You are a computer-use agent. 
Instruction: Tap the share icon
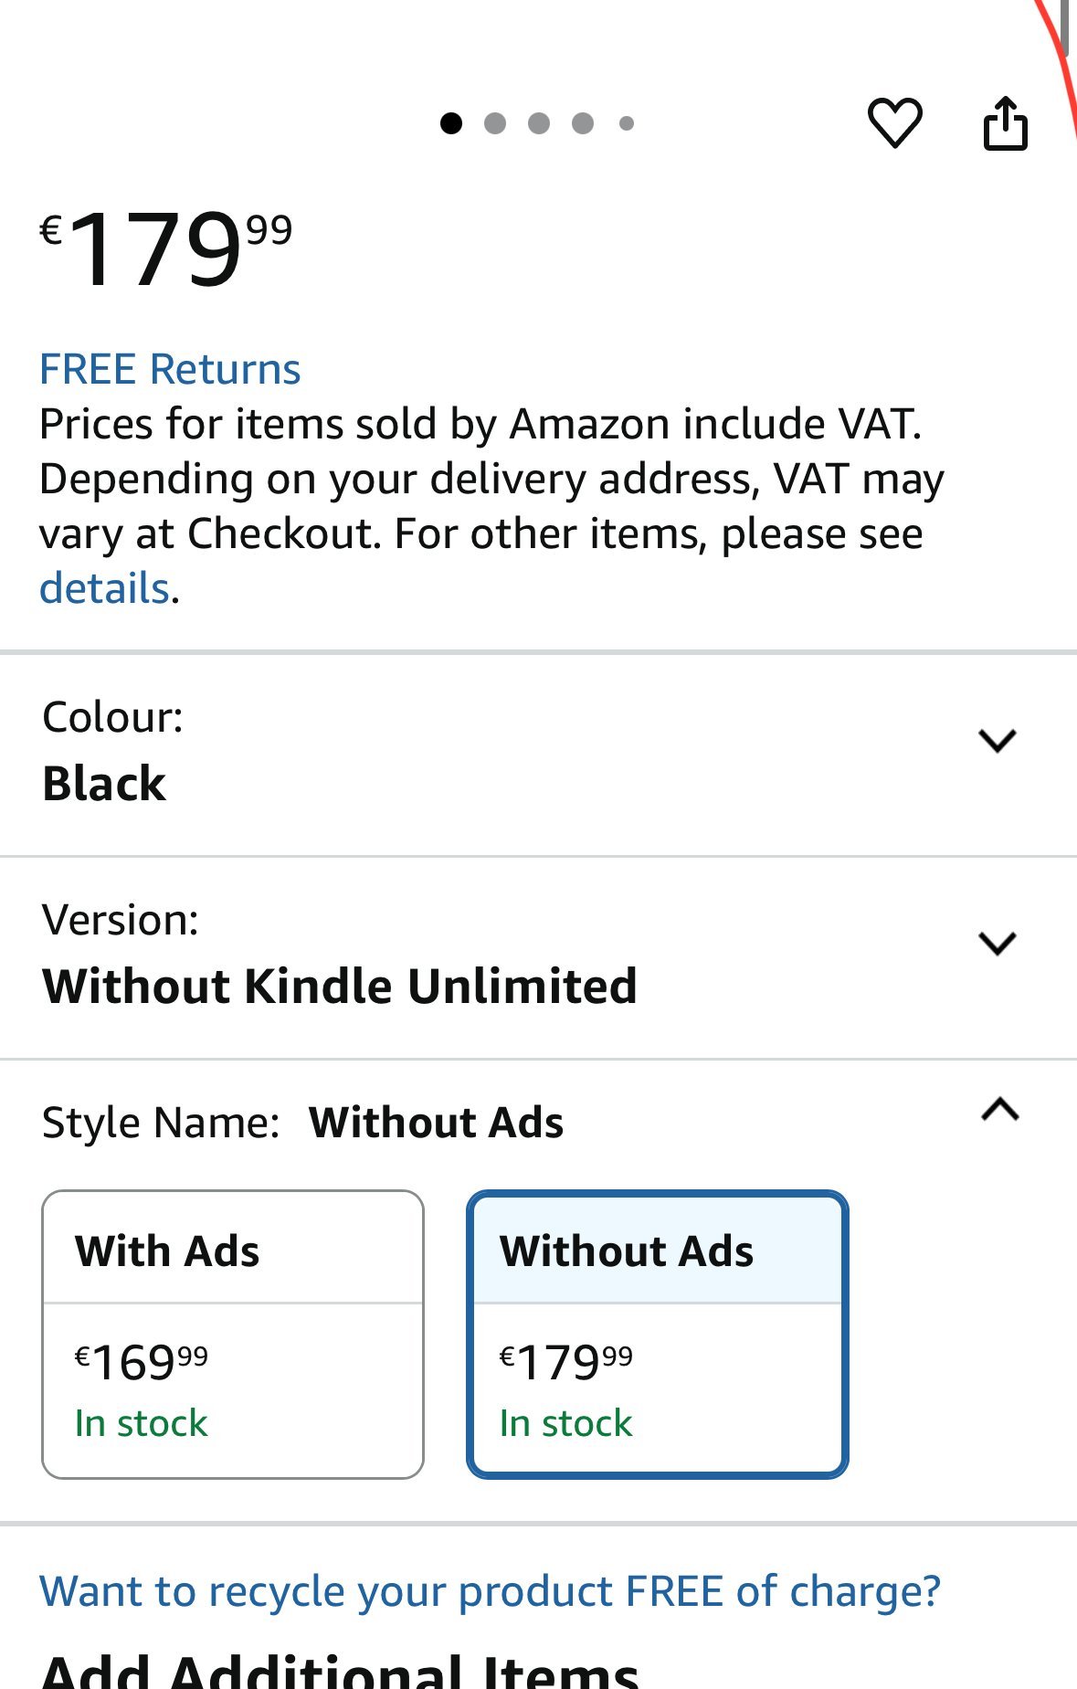[x=1005, y=122]
